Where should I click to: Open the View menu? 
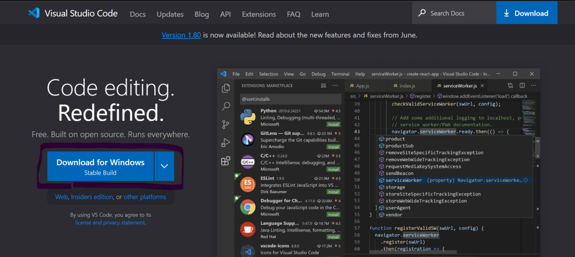289,74
